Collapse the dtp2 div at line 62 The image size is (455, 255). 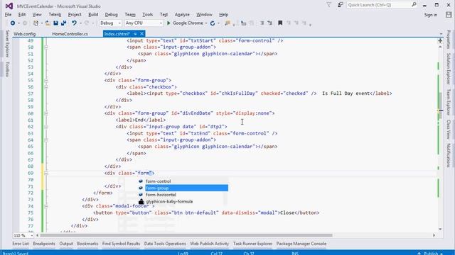pos(46,127)
